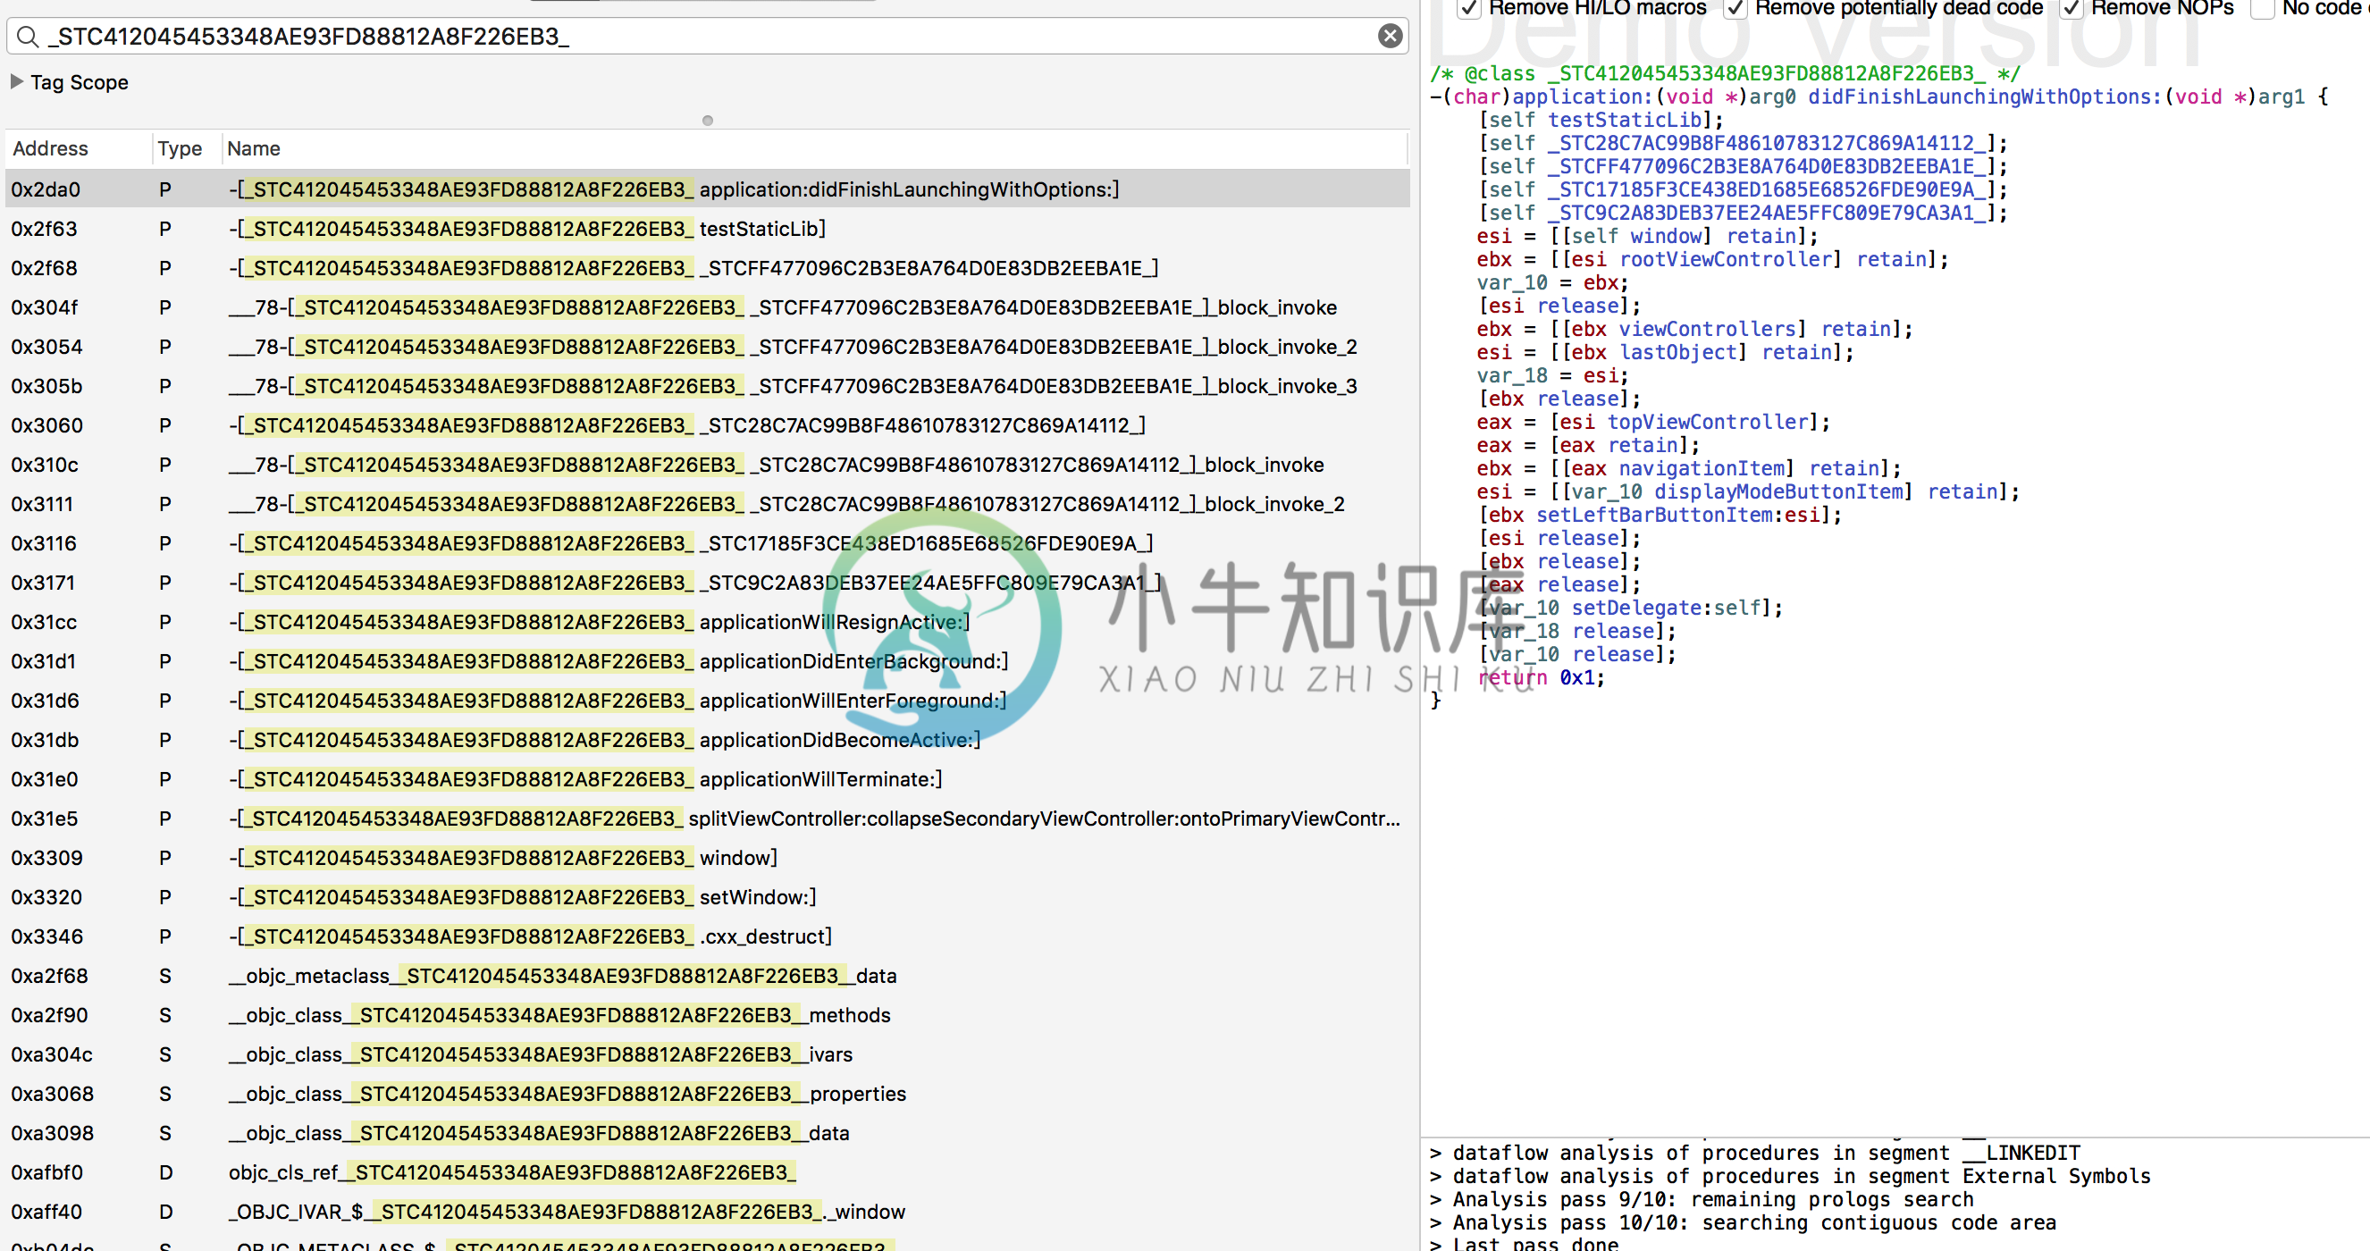Select block_invoke_2 row at 0x3054

(707, 347)
